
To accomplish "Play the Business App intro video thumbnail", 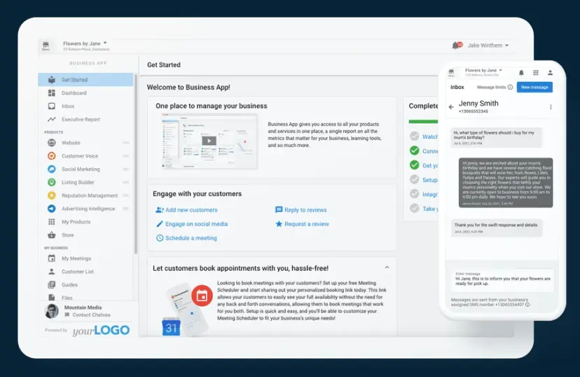I will tap(207, 140).
